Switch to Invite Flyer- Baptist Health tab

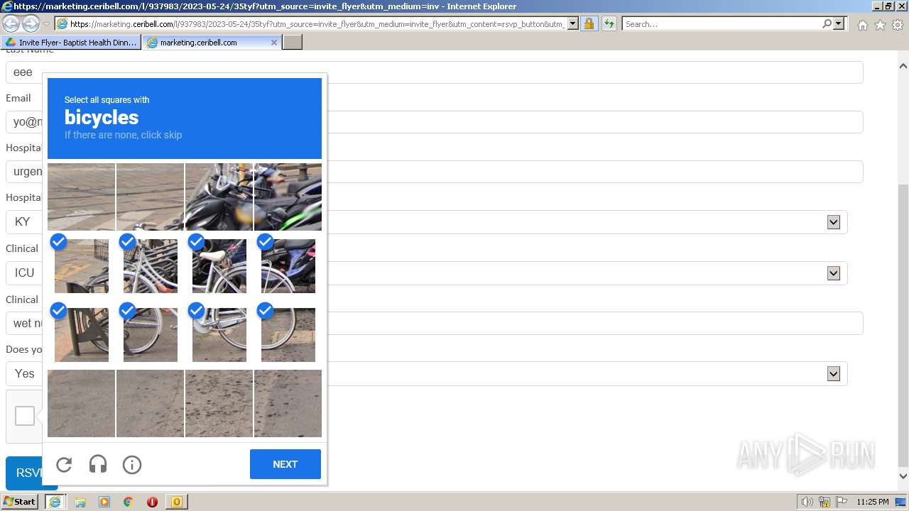click(71, 43)
